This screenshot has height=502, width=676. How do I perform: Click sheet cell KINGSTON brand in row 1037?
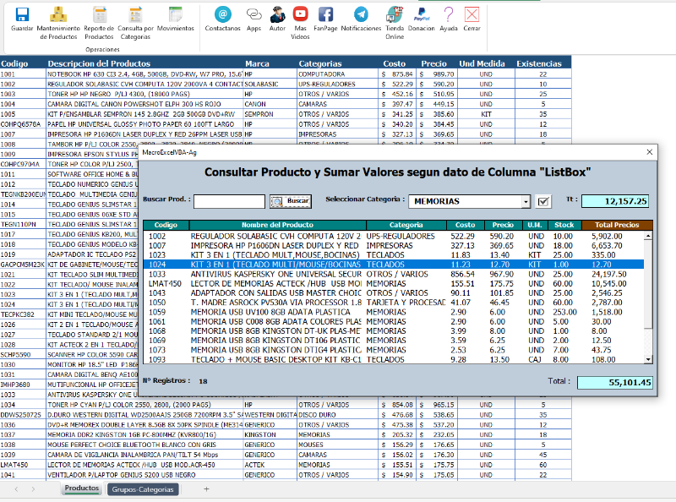pyautogui.click(x=270, y=434)
